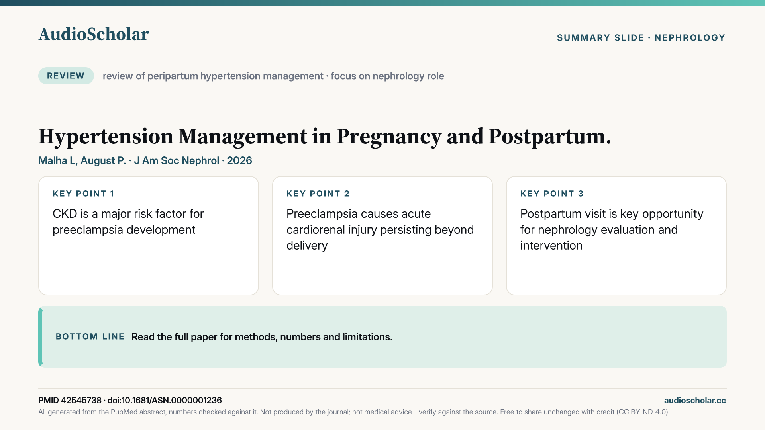Screen dimensions: 765x430
Task: Select the Preeclampsia causes acute cardiorenal injury text
Action: point(380,230)
